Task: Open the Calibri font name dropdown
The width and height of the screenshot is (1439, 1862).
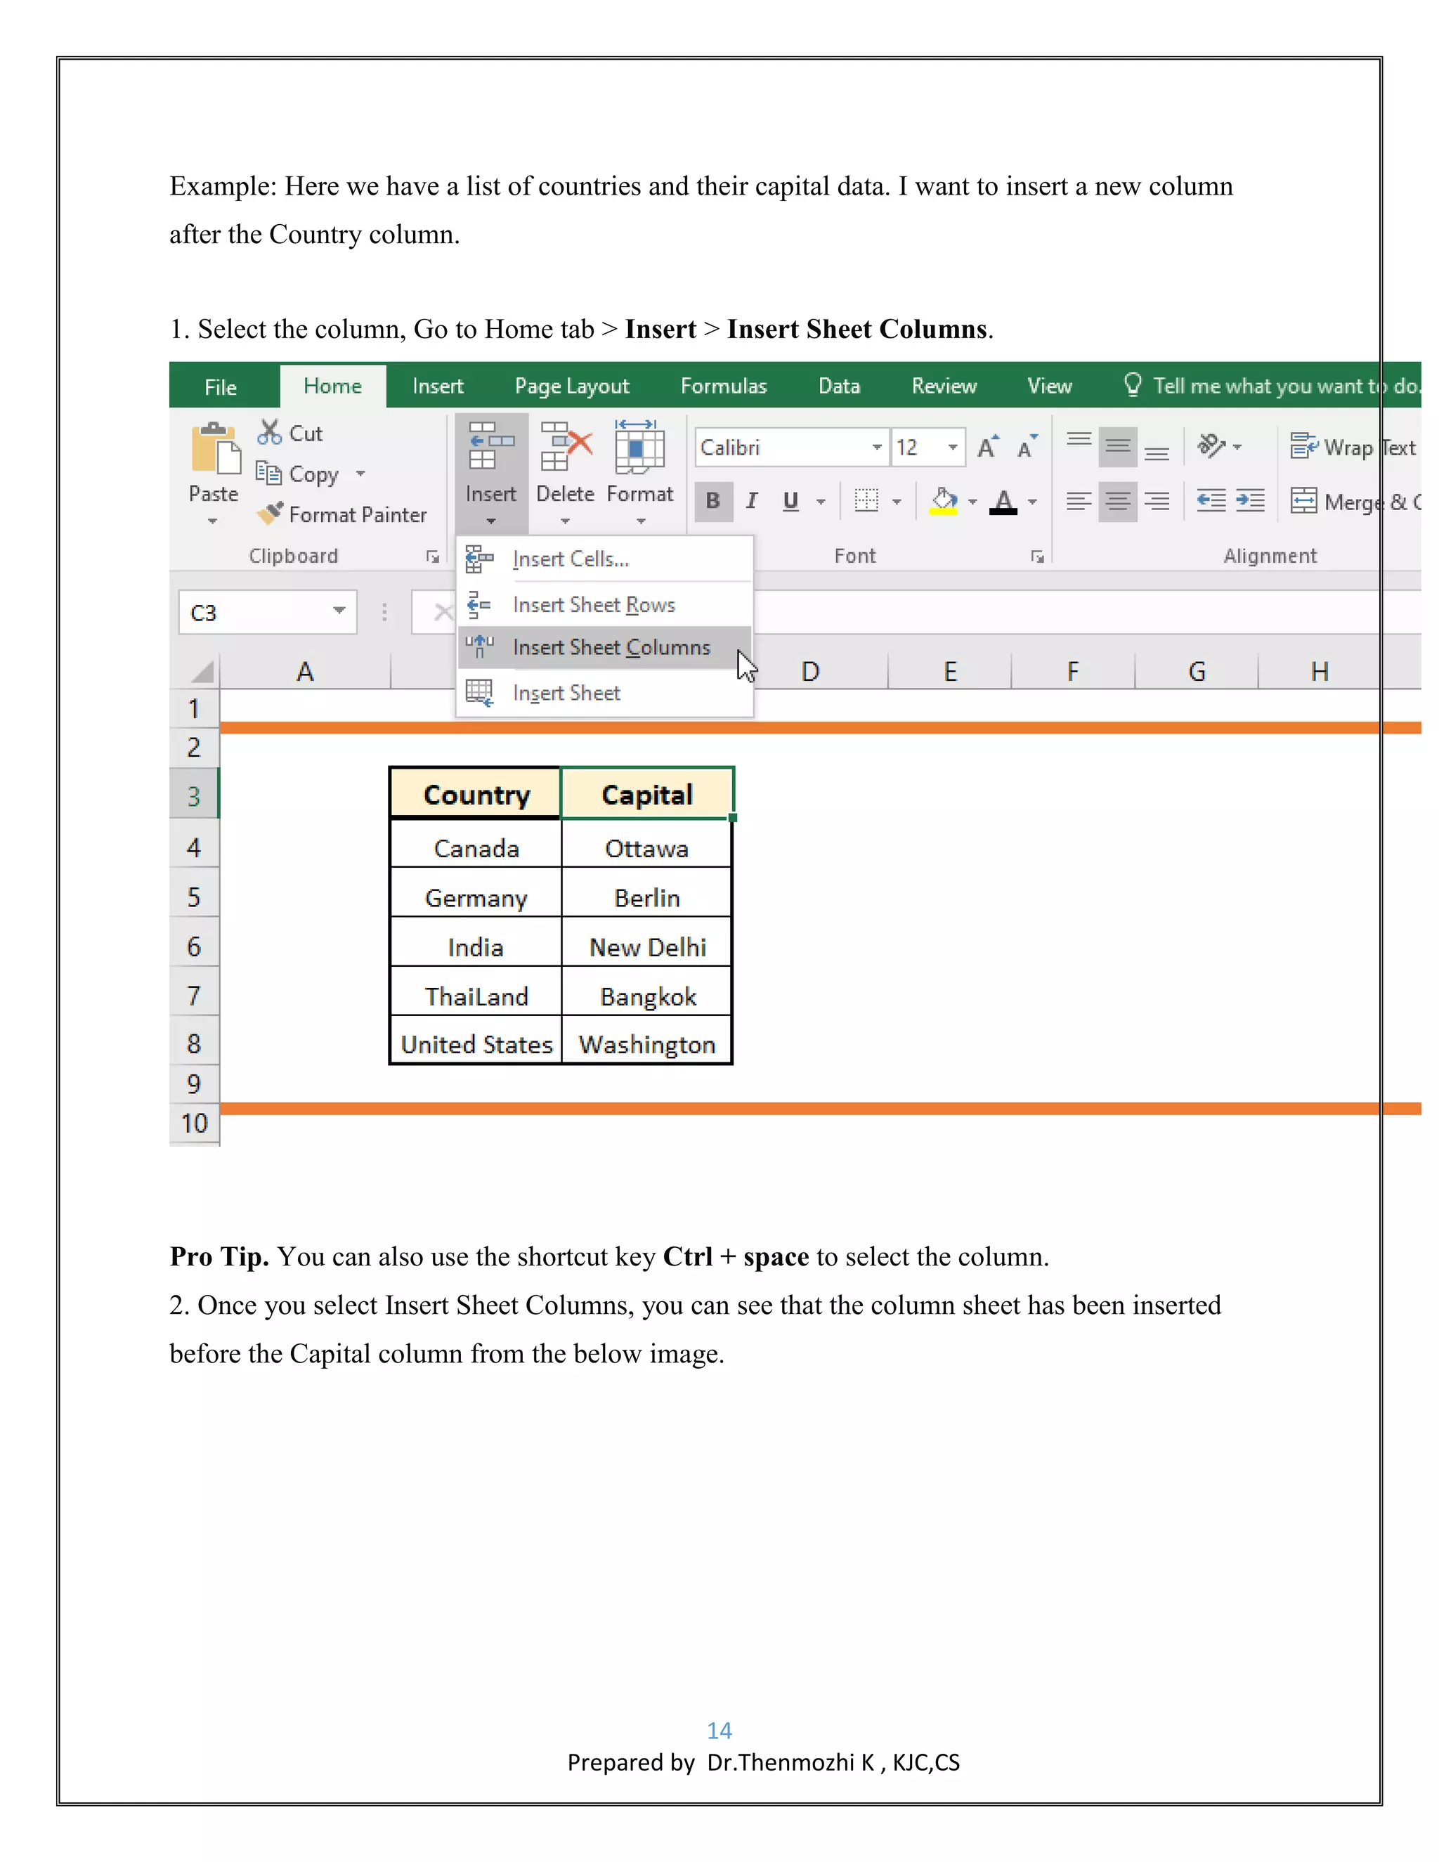Action: click(877, 447)
